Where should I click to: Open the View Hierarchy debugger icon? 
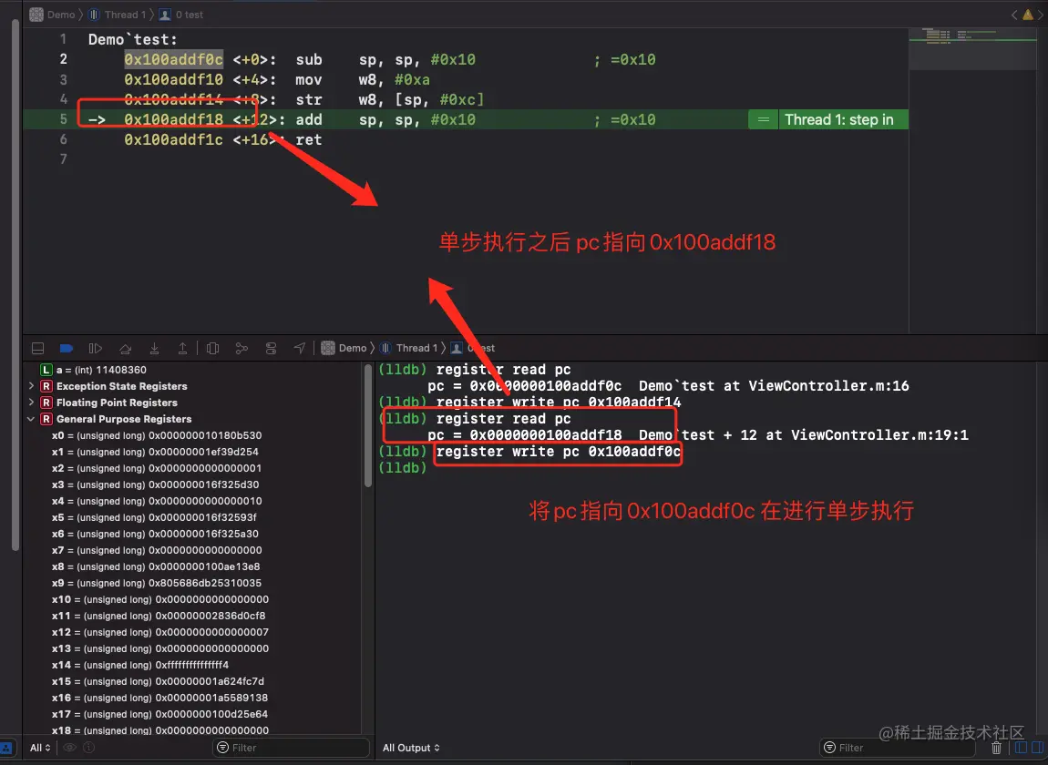[x=211, y=348]
